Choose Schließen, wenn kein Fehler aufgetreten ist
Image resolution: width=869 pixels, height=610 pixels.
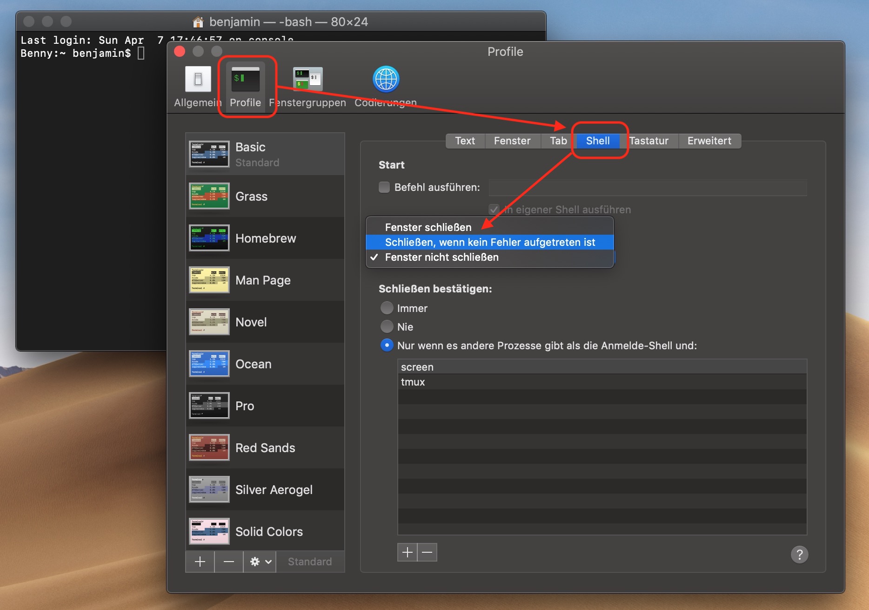point(490,242)
